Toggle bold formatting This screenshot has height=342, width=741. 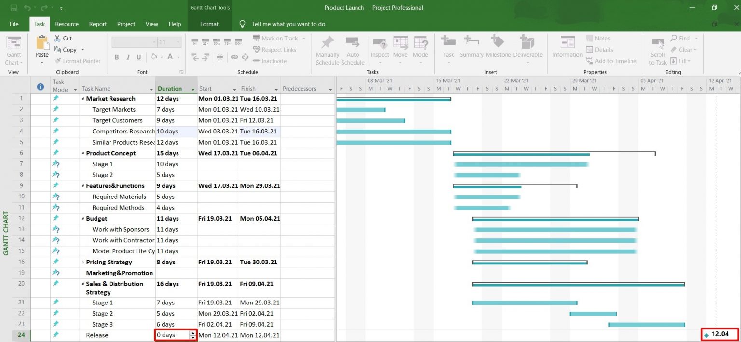point(117,57)
